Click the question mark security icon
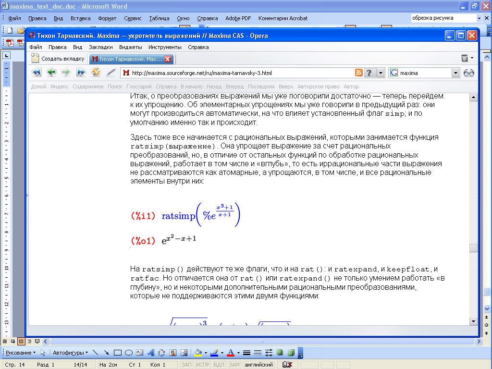The width and height of the screenshot is (492, 369). (x=369, y=73)
